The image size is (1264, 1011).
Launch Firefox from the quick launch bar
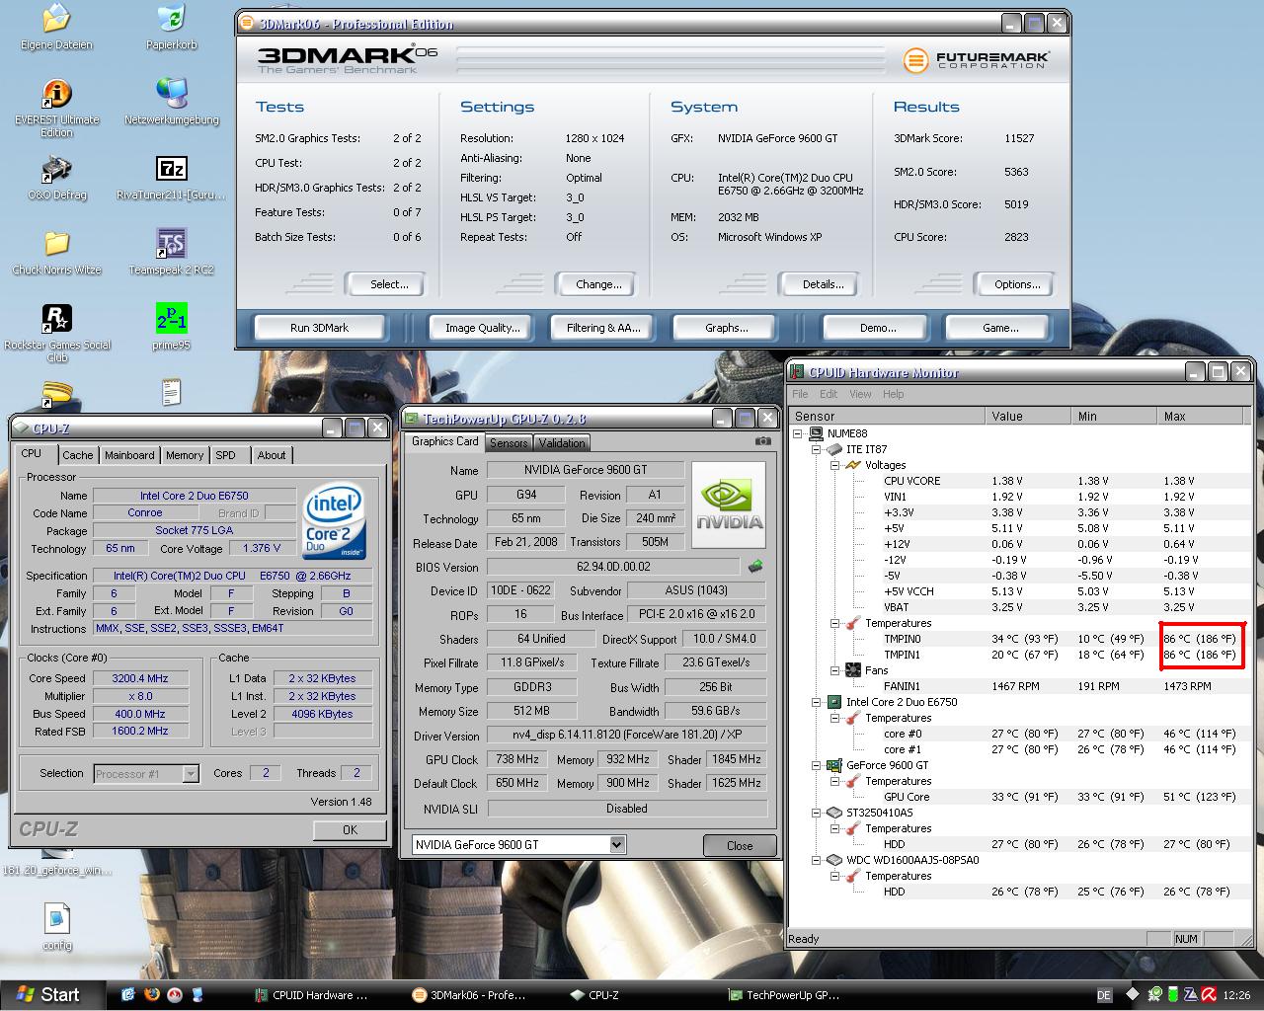click(x=151, y=994)
